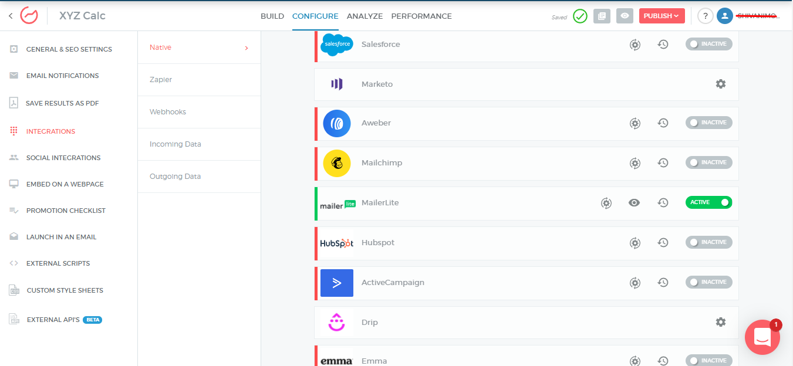793x366 pixels.
Task: Enable the Hubspot integration toggle
Action: 709,242
